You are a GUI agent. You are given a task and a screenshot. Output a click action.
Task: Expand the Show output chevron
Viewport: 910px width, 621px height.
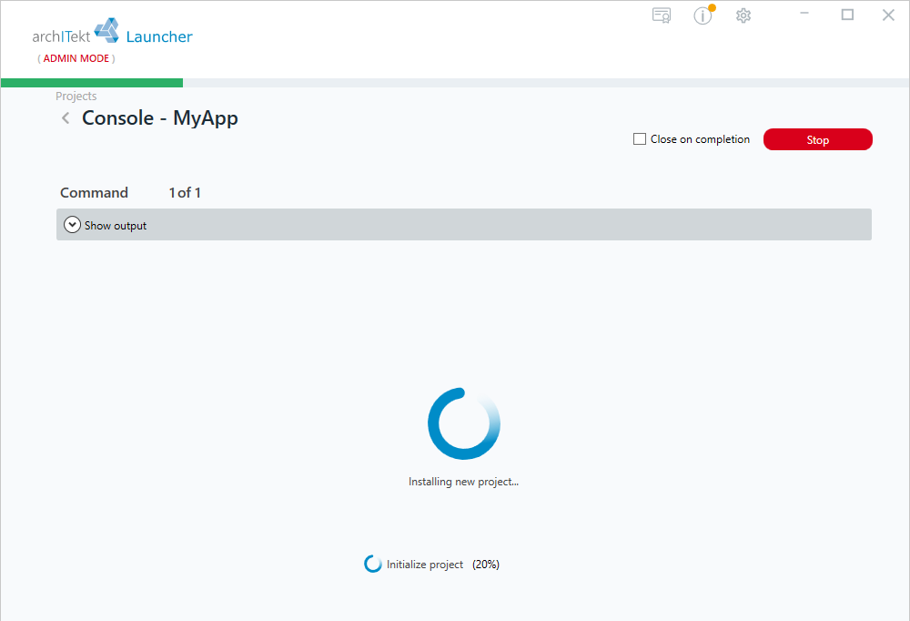click(x=72, y=225)
